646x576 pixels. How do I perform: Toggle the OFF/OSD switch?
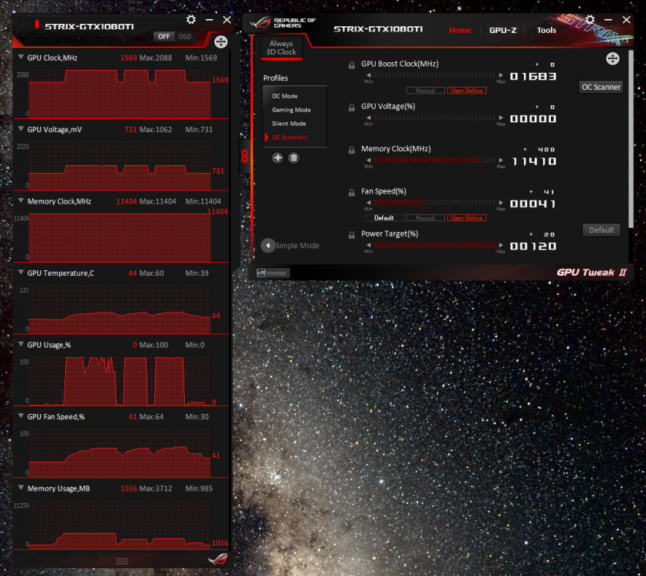175,36
